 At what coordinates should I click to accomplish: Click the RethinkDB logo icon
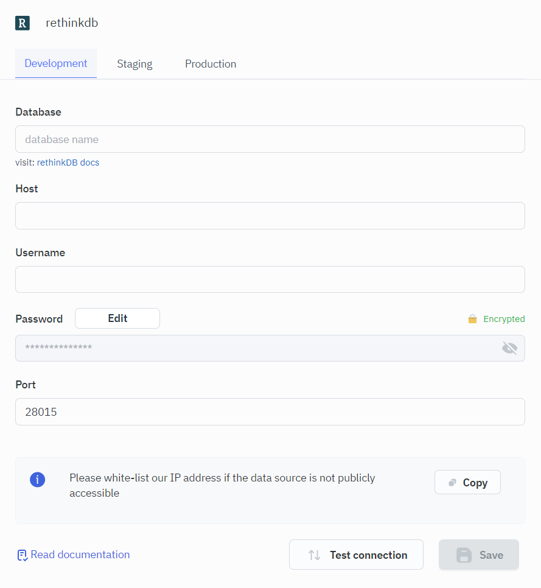pyautogui.click(x=23, y=23)
